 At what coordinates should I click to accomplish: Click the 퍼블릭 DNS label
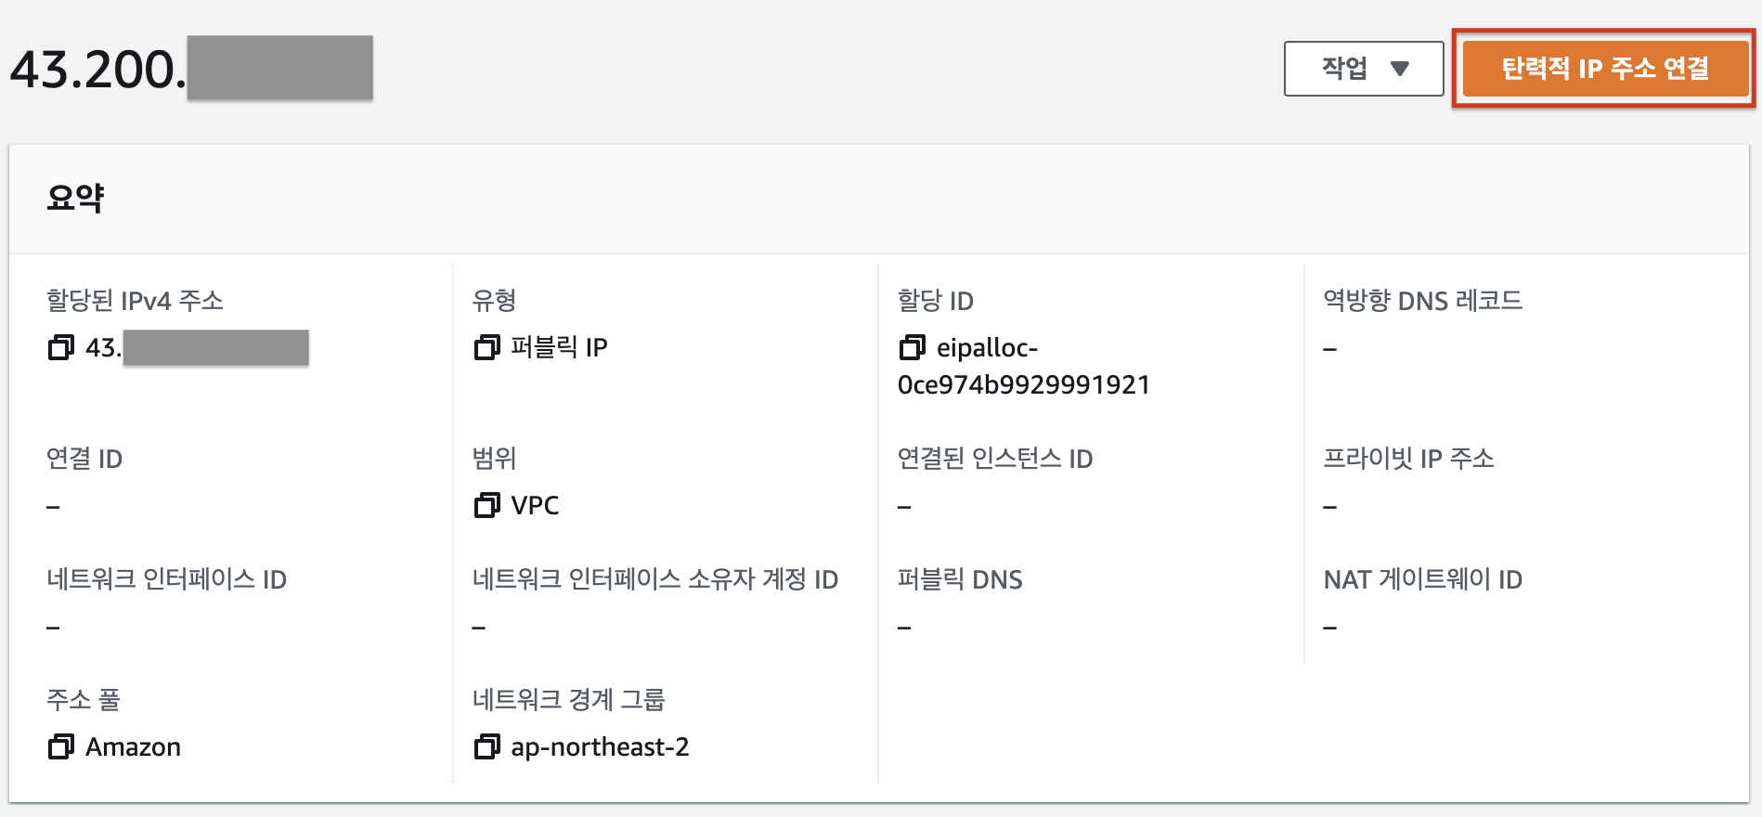point(959,580)
